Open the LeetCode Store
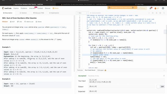167x94 pixels. (x=56, y=8)
